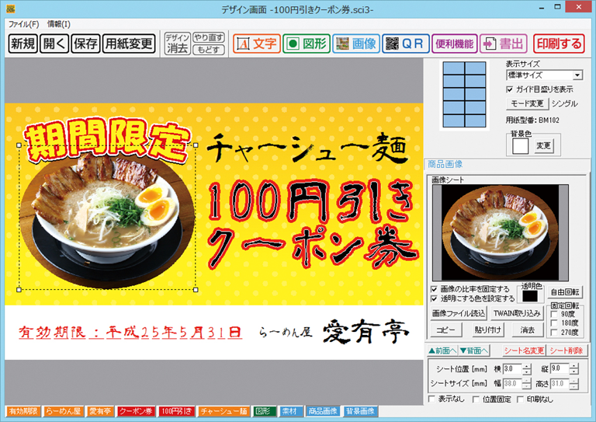Viewport: 596px width, 422px height.
Task: Click the 書出 export button
Action: pos(504,44)
